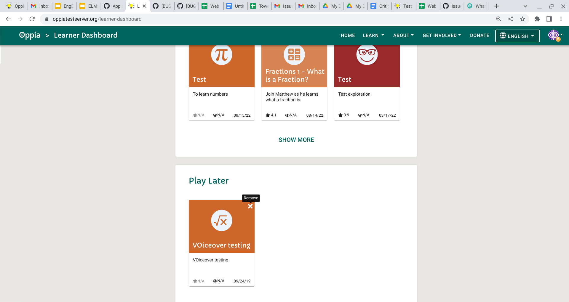Toggle the bookmark star for this page
The width and height of the screenshot is (569, 302).
(522, 19)
